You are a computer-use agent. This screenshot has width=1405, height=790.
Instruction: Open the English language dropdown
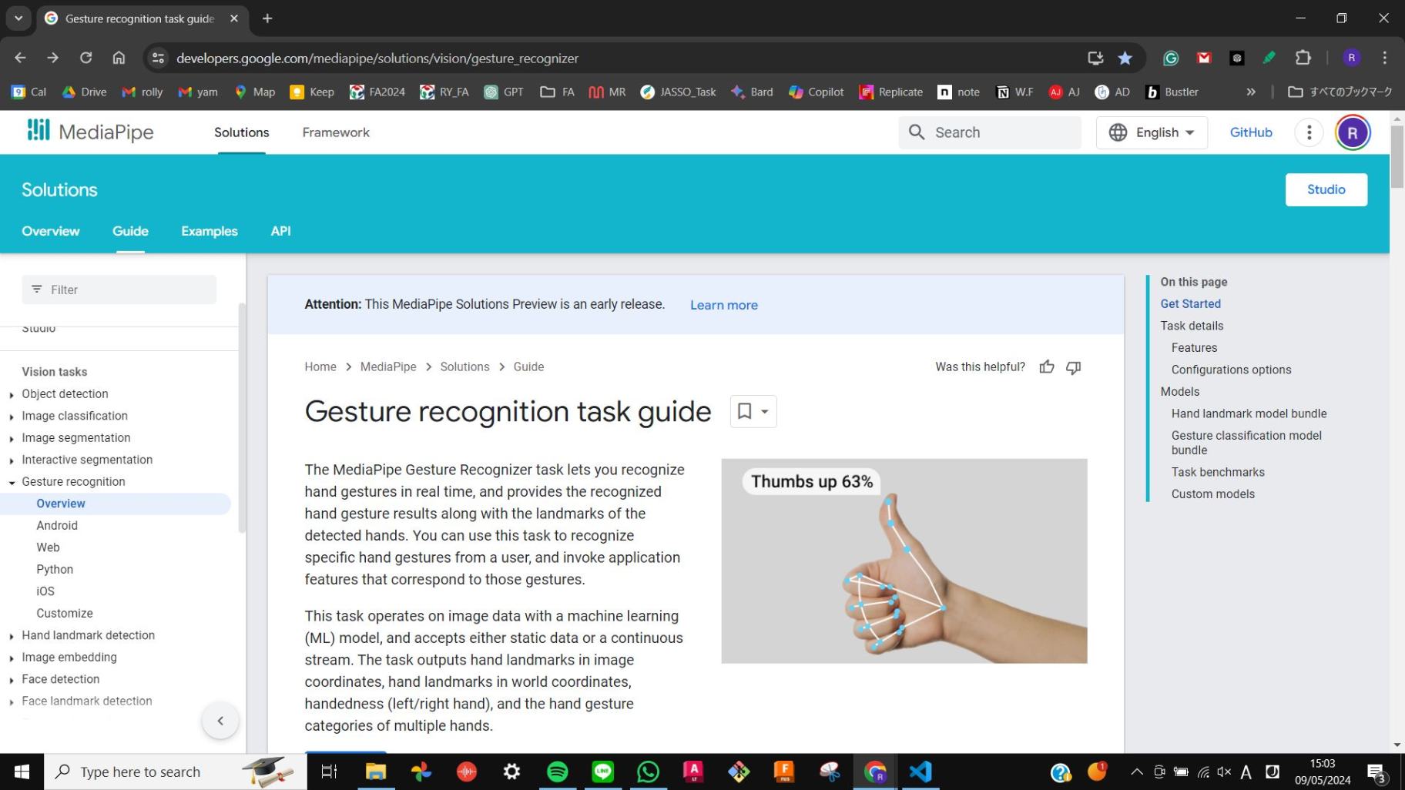click(1152, 132)
